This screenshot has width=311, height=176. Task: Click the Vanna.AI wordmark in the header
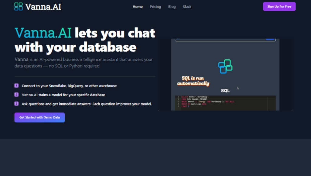[43, 6]
